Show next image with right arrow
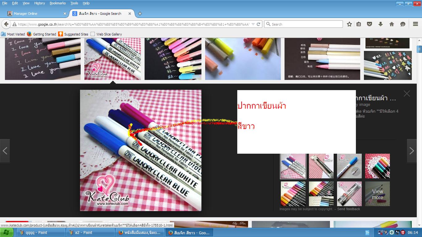The height and width of the screenshot is (237, 422). (x=411, y=151)
